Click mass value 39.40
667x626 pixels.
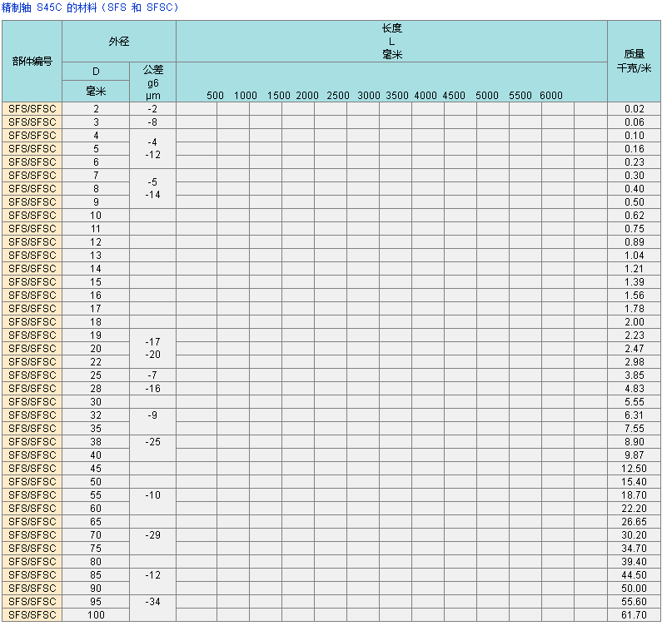pyautogui.click(x=634, y=561)
